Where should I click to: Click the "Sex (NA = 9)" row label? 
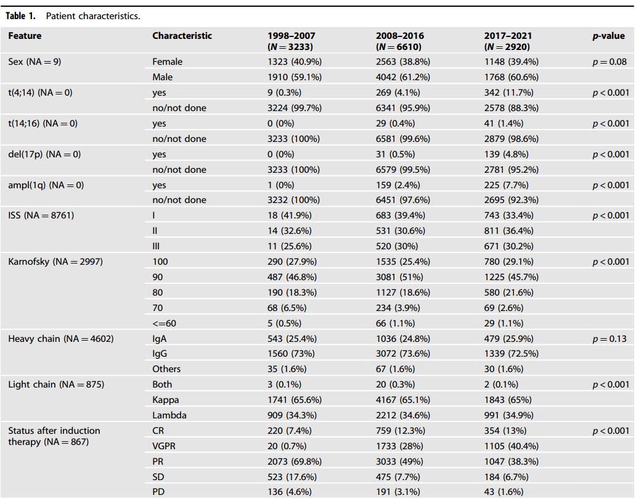point(35,62)
